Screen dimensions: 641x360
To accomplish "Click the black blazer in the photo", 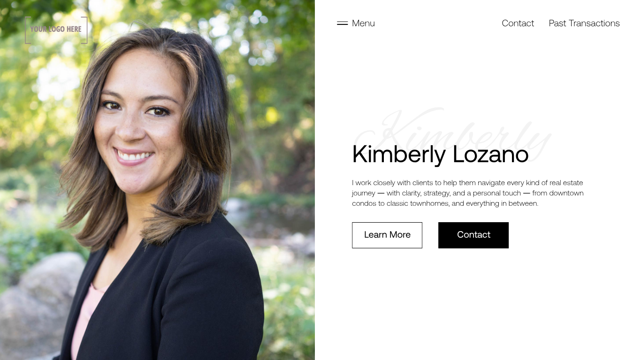I will 178,300.
